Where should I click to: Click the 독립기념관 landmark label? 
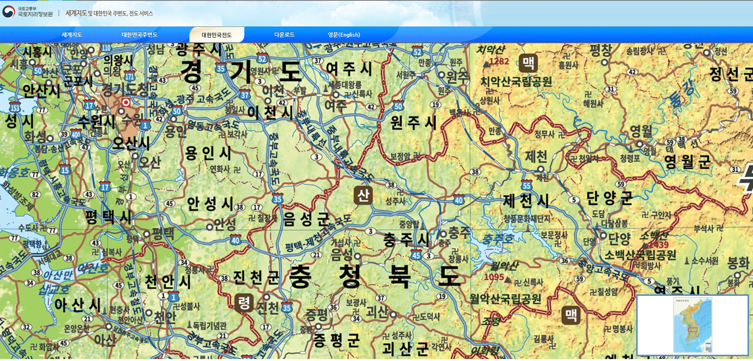[x=209, y=325]
